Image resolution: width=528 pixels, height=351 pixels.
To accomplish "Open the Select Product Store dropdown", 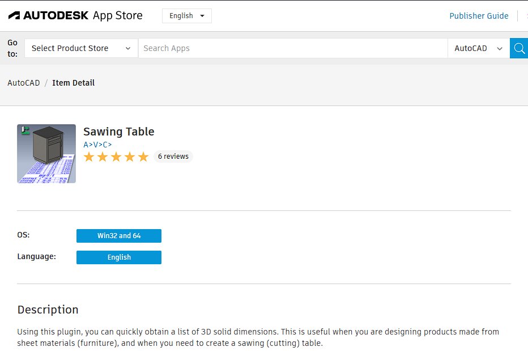I will tap(81, 48).
